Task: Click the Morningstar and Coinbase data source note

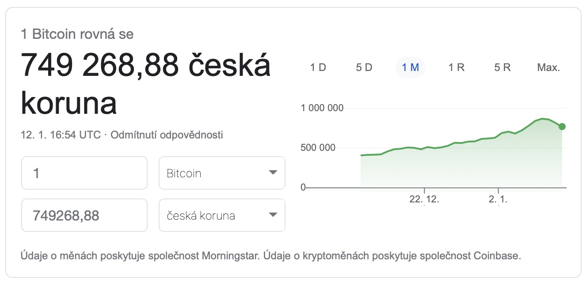Action: coord(271,255)
